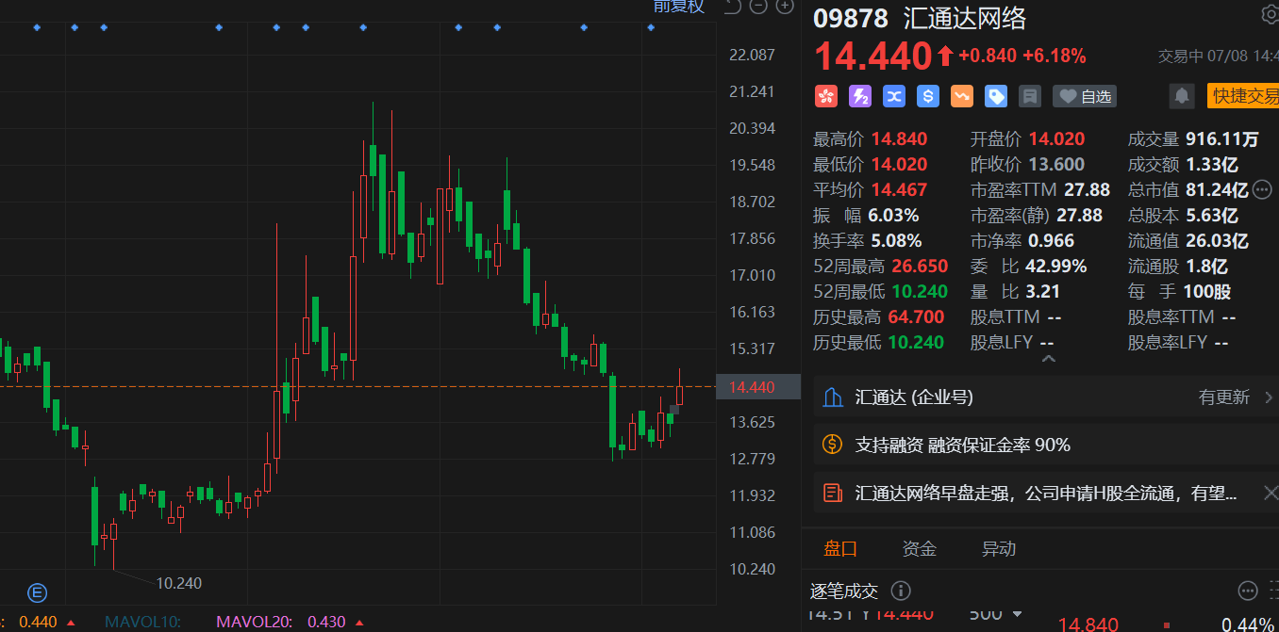Click the orange downward trend icon
The image size is (1279, 632).
point(962,95)
